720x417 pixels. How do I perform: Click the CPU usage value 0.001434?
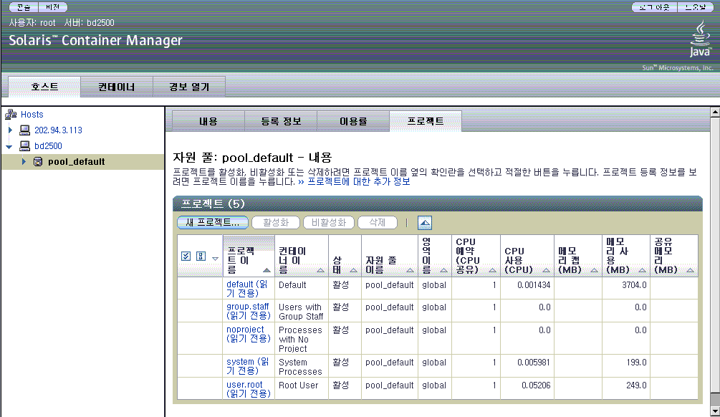coord(534,285)
